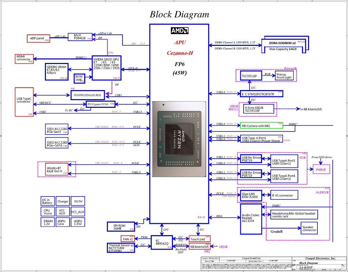Viewport: 348px width, 272px height.
Task: Select the Primax Front Light block
Action: click(x=284, y=76)
